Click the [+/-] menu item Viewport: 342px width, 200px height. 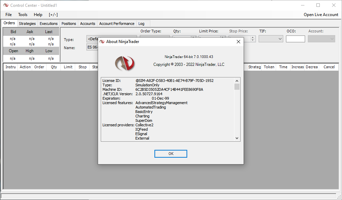[x=53, y=15]
